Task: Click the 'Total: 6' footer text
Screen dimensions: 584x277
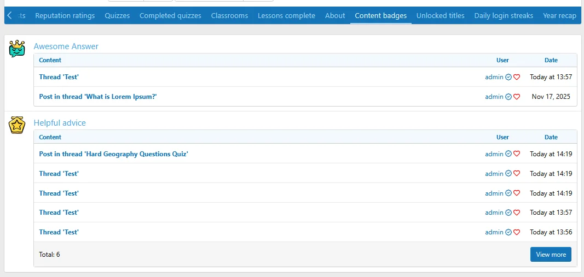Action: 50,254
